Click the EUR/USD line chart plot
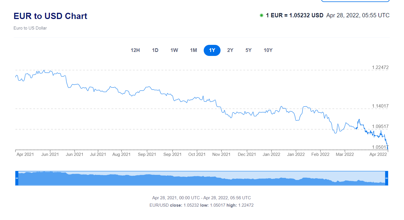404x220 pixels. pos(201,109)
